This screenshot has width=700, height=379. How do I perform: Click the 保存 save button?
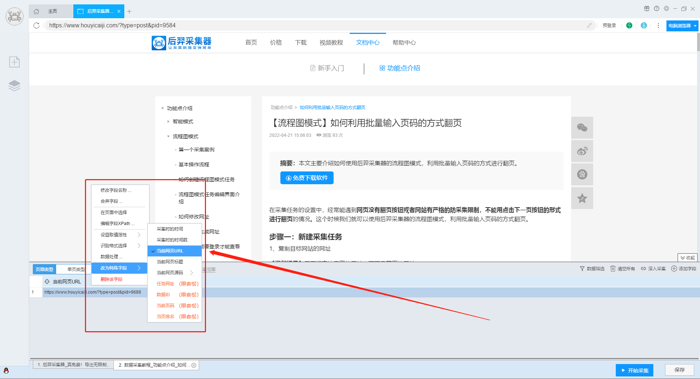pos(679,370)
